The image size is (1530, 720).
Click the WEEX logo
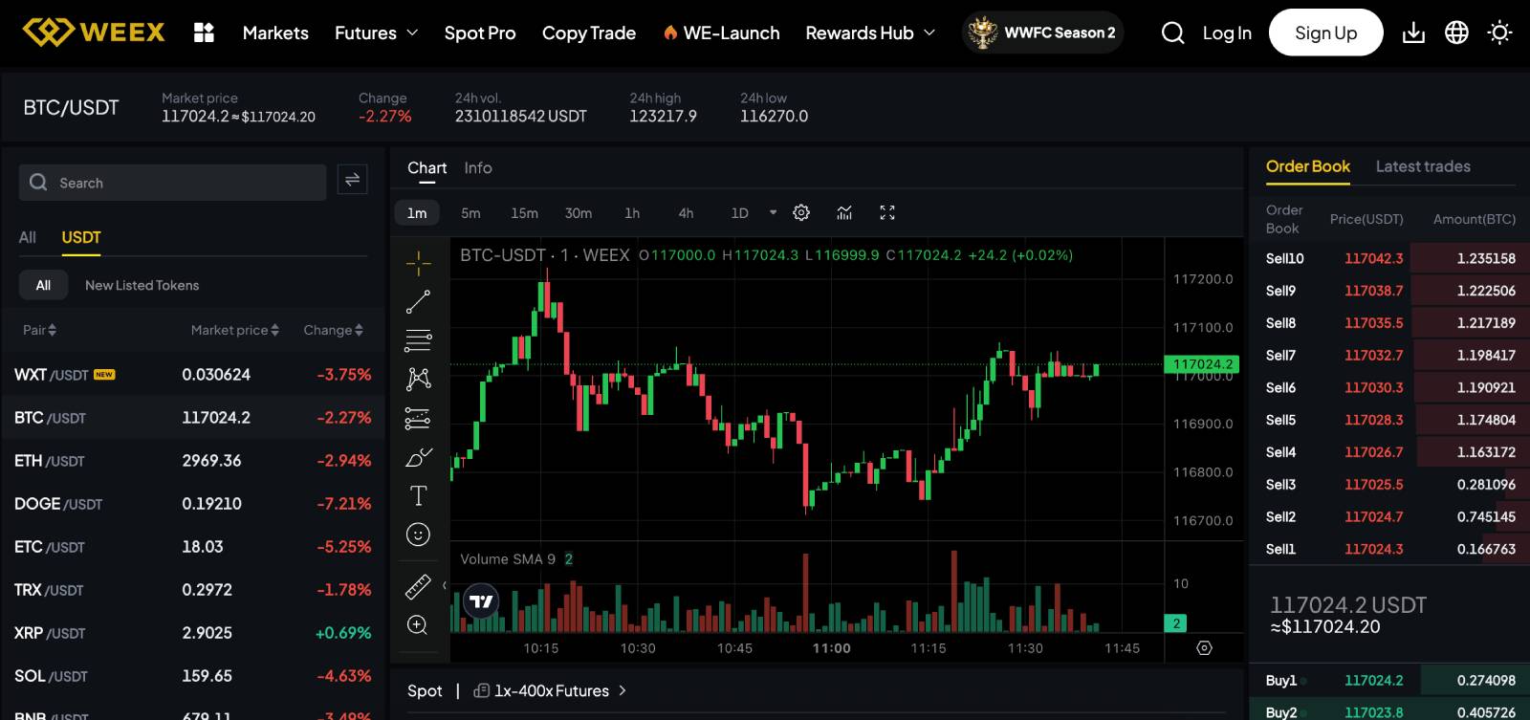(x=94, y=33)
